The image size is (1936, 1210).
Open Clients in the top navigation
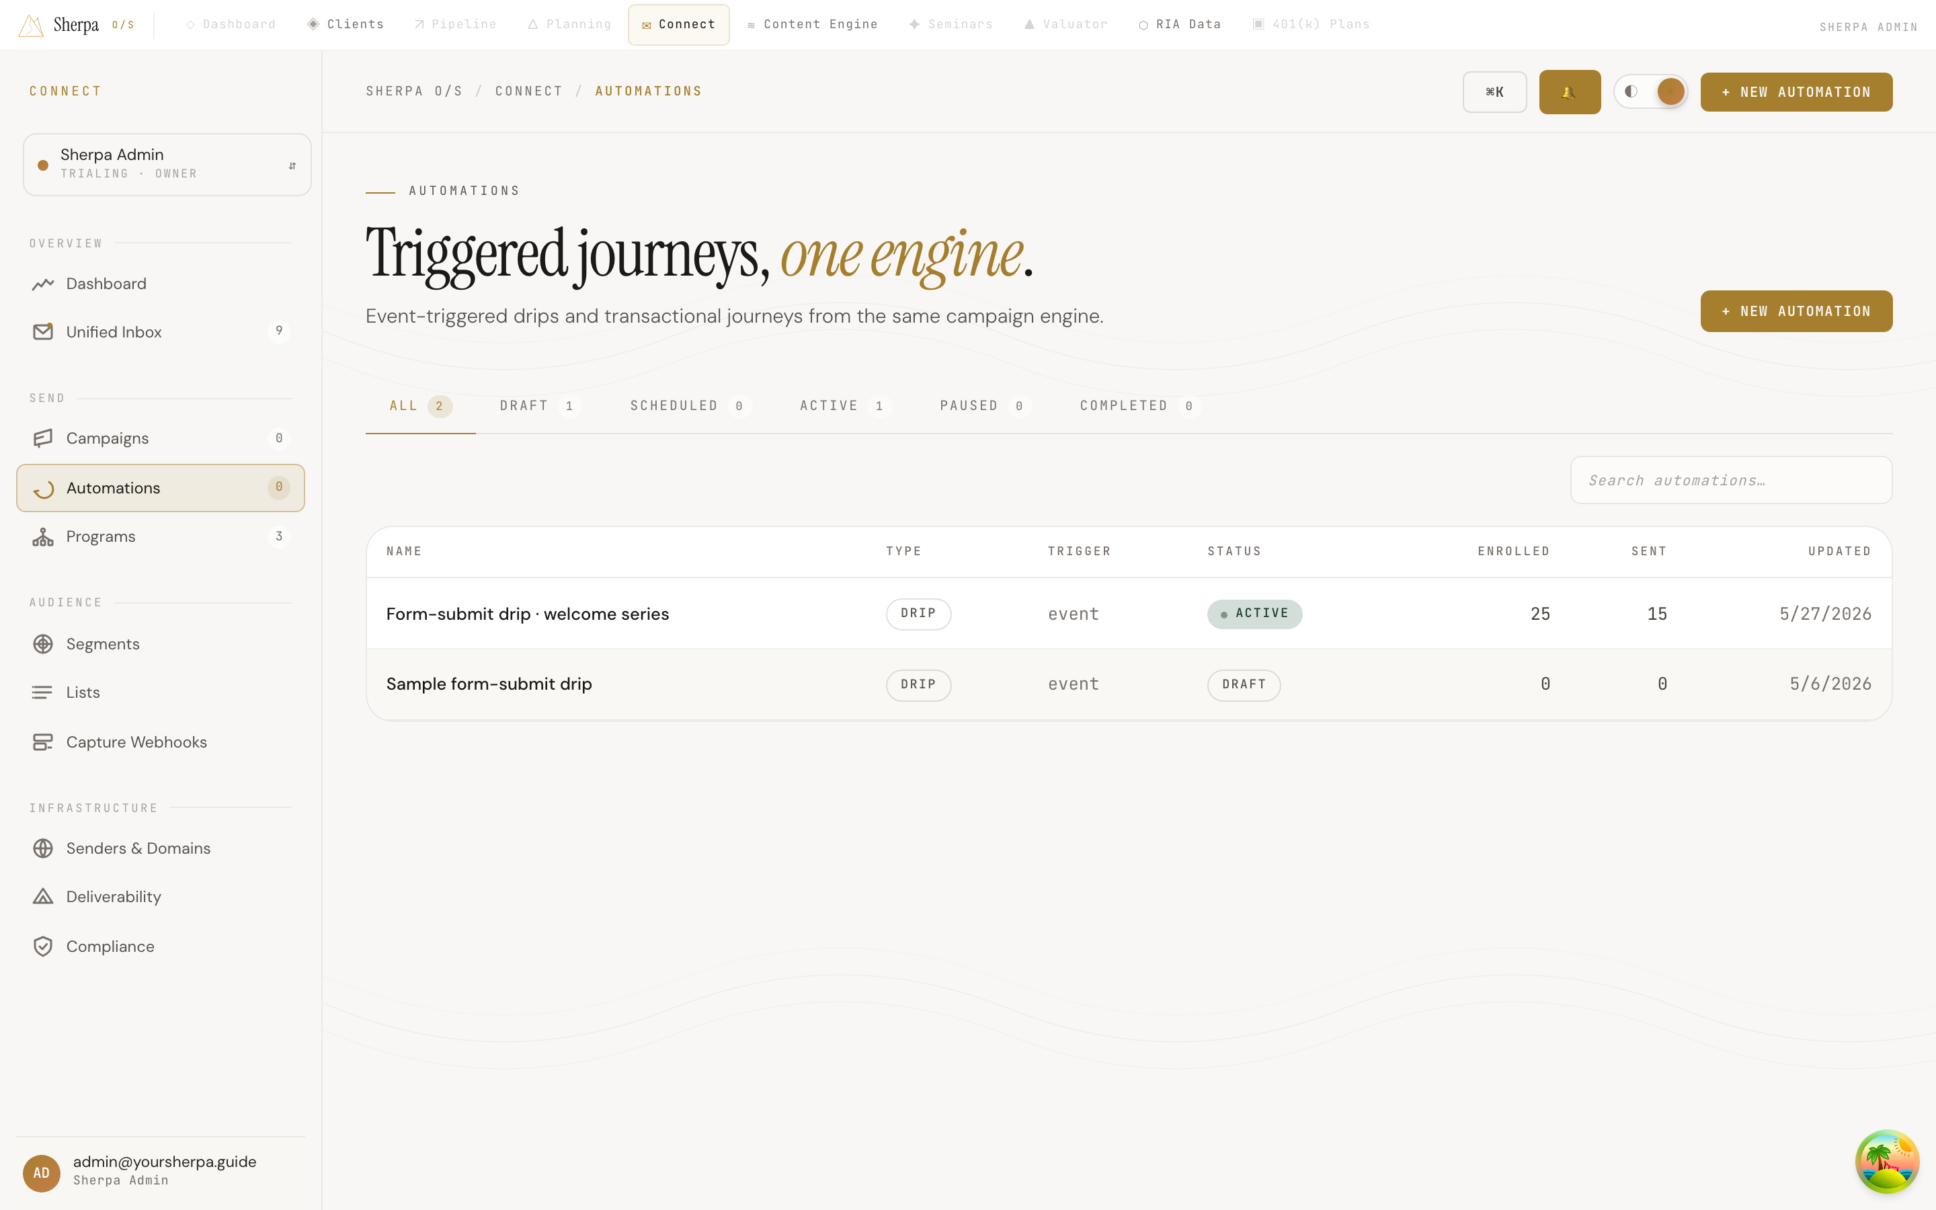coord(346,25)
